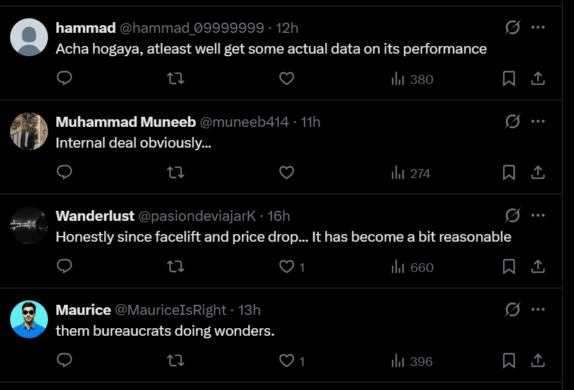This screenshot has height=390, width=574.
Task: Like hammad's tweet
Action: [x=287, y=79]
